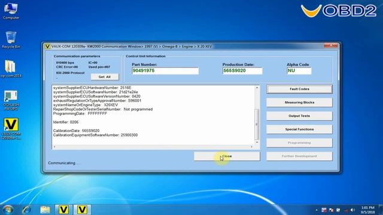Open the Computer desktop icon

(x=11, y=11)
